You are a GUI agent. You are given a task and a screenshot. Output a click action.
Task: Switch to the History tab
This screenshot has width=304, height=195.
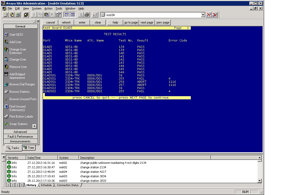coord(31,185)
